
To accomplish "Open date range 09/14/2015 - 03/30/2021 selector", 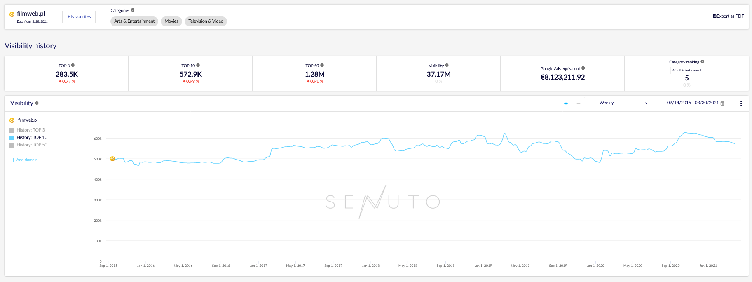I will pos(693,103).
